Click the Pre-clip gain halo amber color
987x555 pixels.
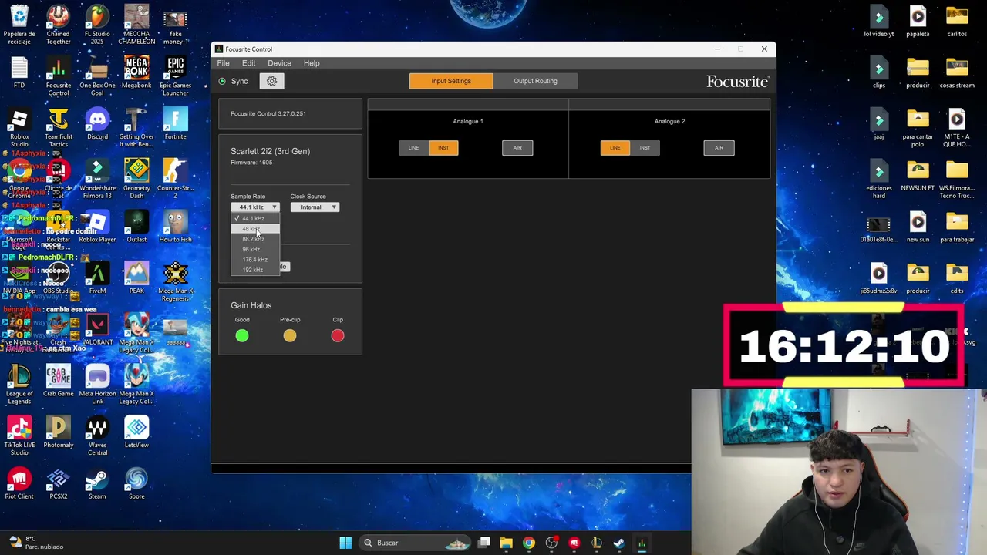[290, 335]
